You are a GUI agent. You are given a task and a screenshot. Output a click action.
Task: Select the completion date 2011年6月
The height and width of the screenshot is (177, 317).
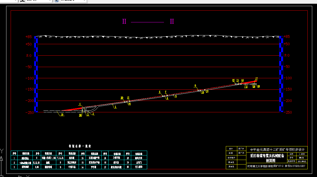302,162
